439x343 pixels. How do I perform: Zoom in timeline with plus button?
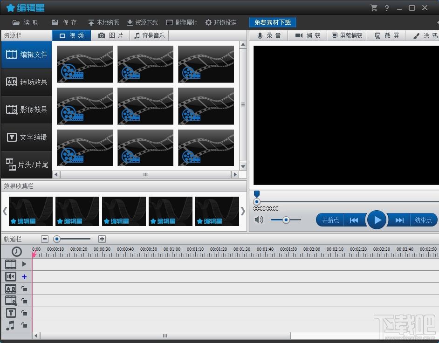click(x=102, y=239)
